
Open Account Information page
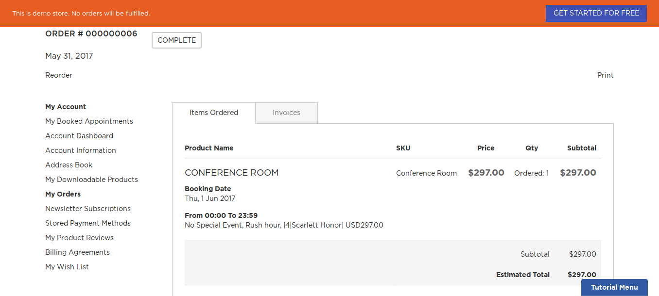[81, 150]
